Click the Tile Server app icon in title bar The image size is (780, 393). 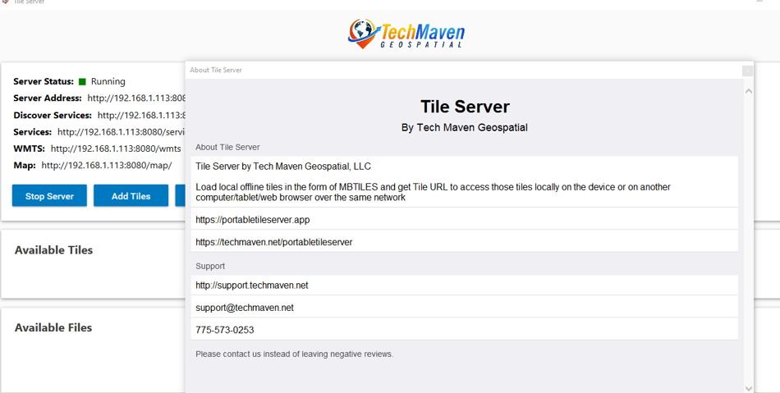point(6,2)
